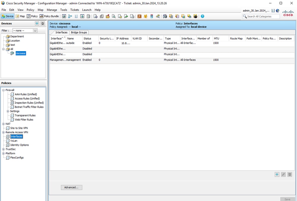The width and height of the screenshot is (297, 201).
Task: Select the Transparent Rules policy
Action: (x=25, y=115)
